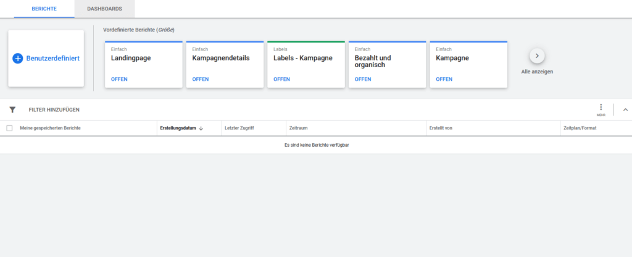
Task: Click the filter funnel icon
Action: [x=12, y=110]
